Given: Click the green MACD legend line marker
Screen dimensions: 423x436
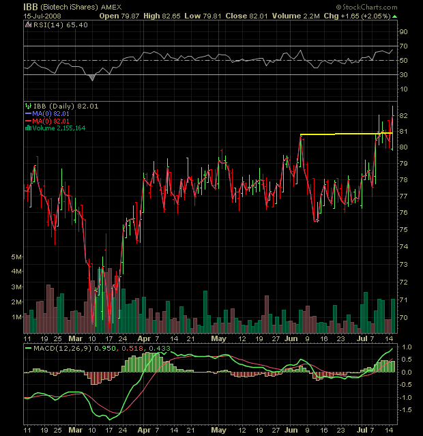Looking at the screenshot, I should 28,348.
